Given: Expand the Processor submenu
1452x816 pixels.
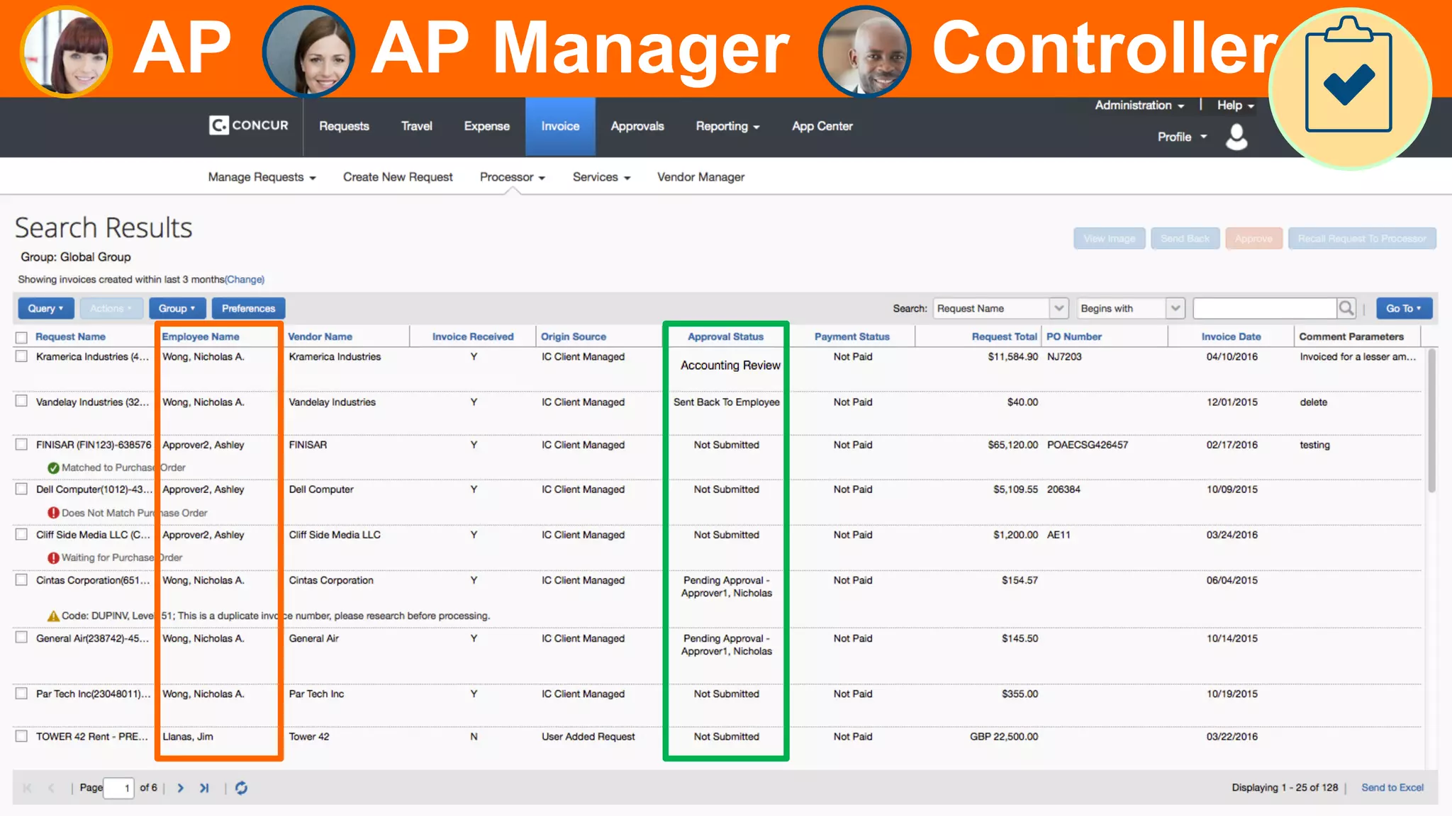Looking at the screenshot, I should [x=513, y=177].
